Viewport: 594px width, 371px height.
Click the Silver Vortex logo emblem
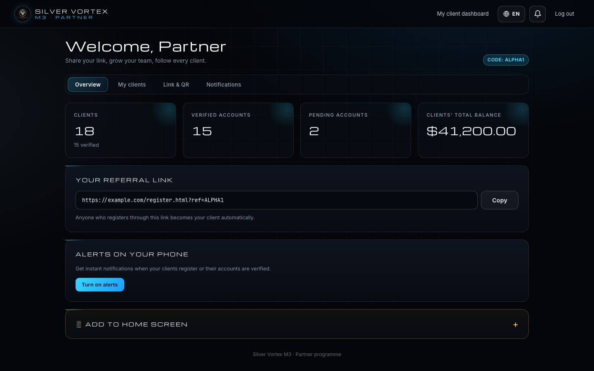tap(23, 14)
